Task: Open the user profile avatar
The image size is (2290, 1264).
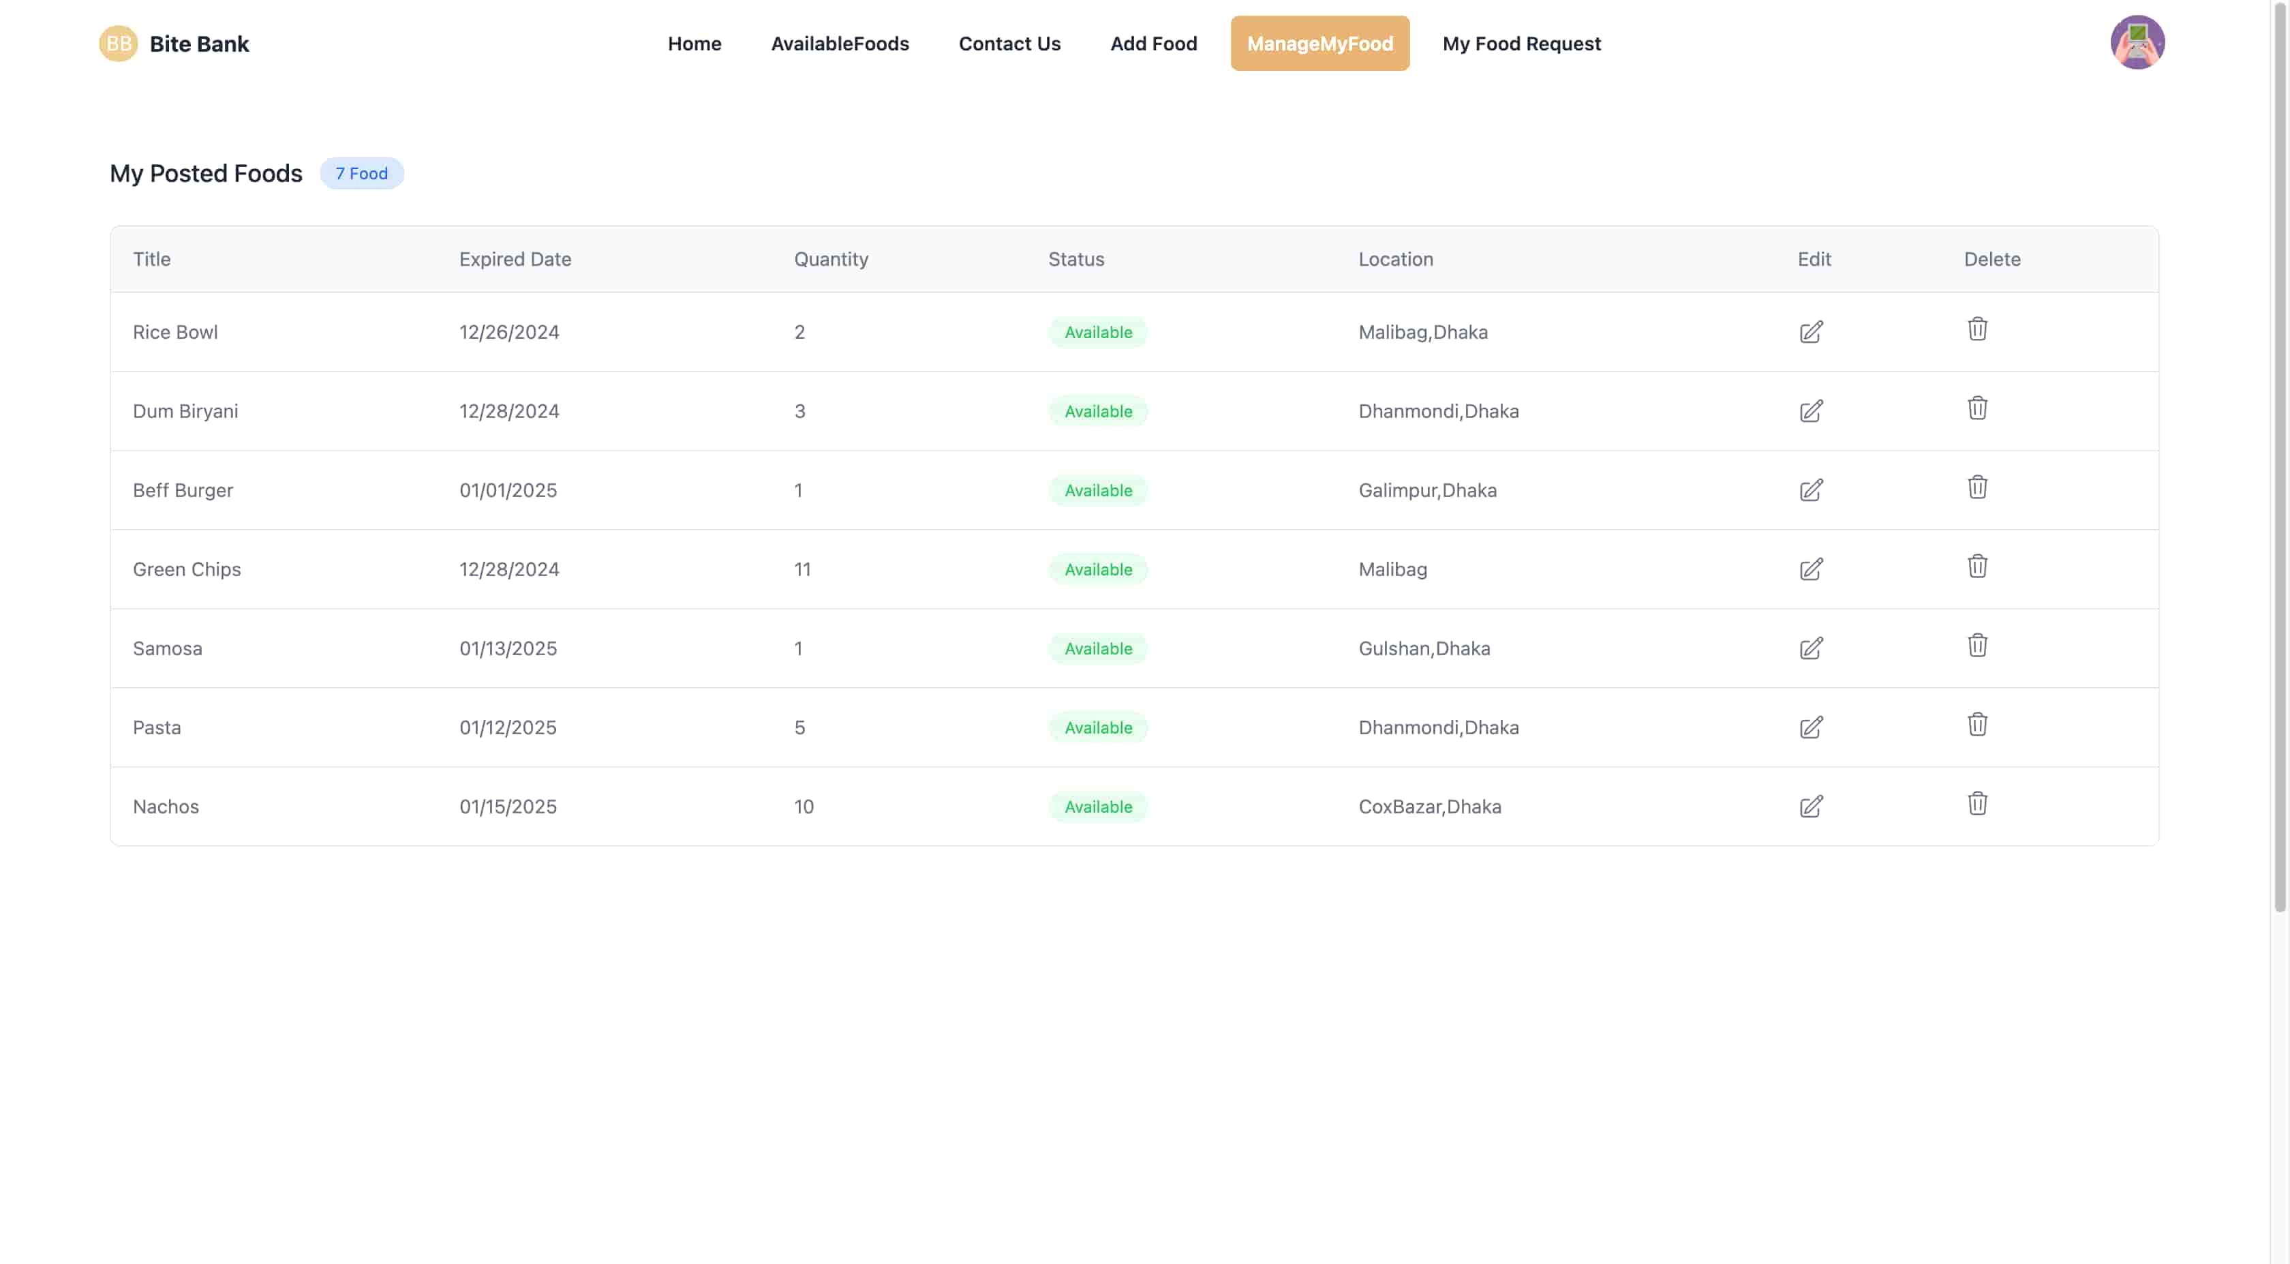Action: click(x=2137, y=43)
